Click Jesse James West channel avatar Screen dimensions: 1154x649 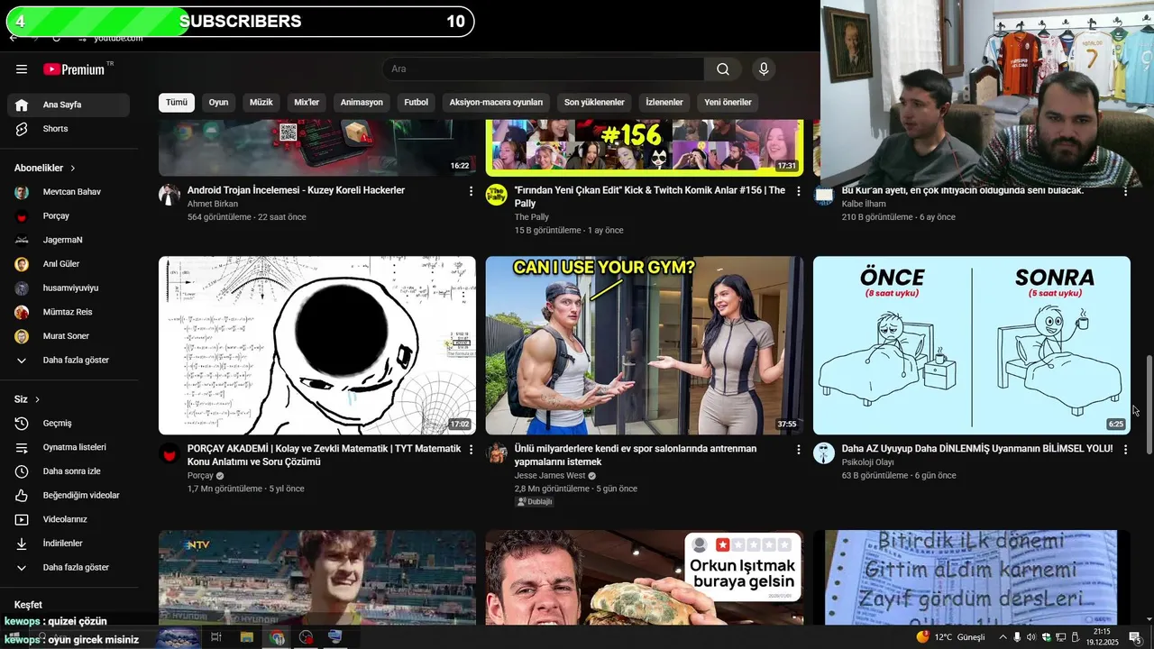[x=497, y=452]
